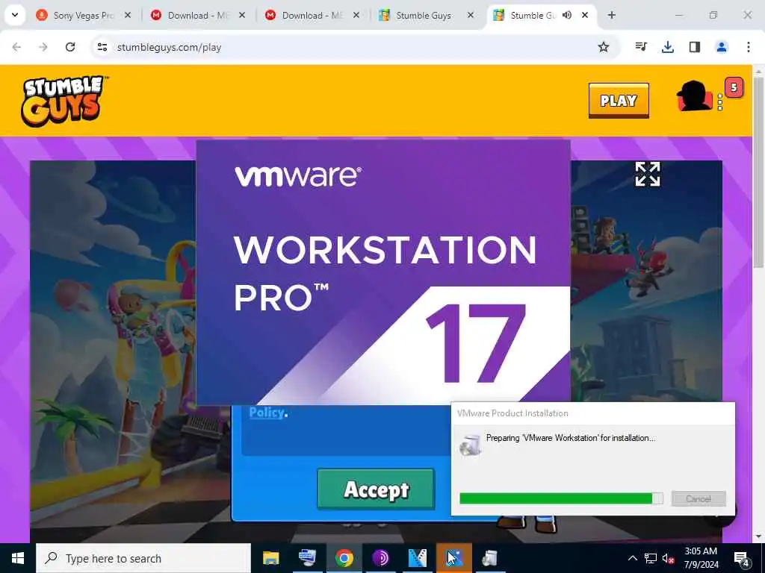Open the tab search dropdown arrow
The width and height of the screenshot is (765, 573).
coord(15,15)
